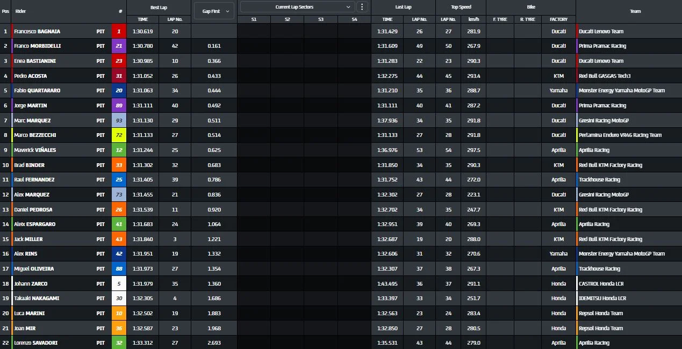Open the Current Lap Sectors dropdown
682x349 pixels.
point(297,7)
